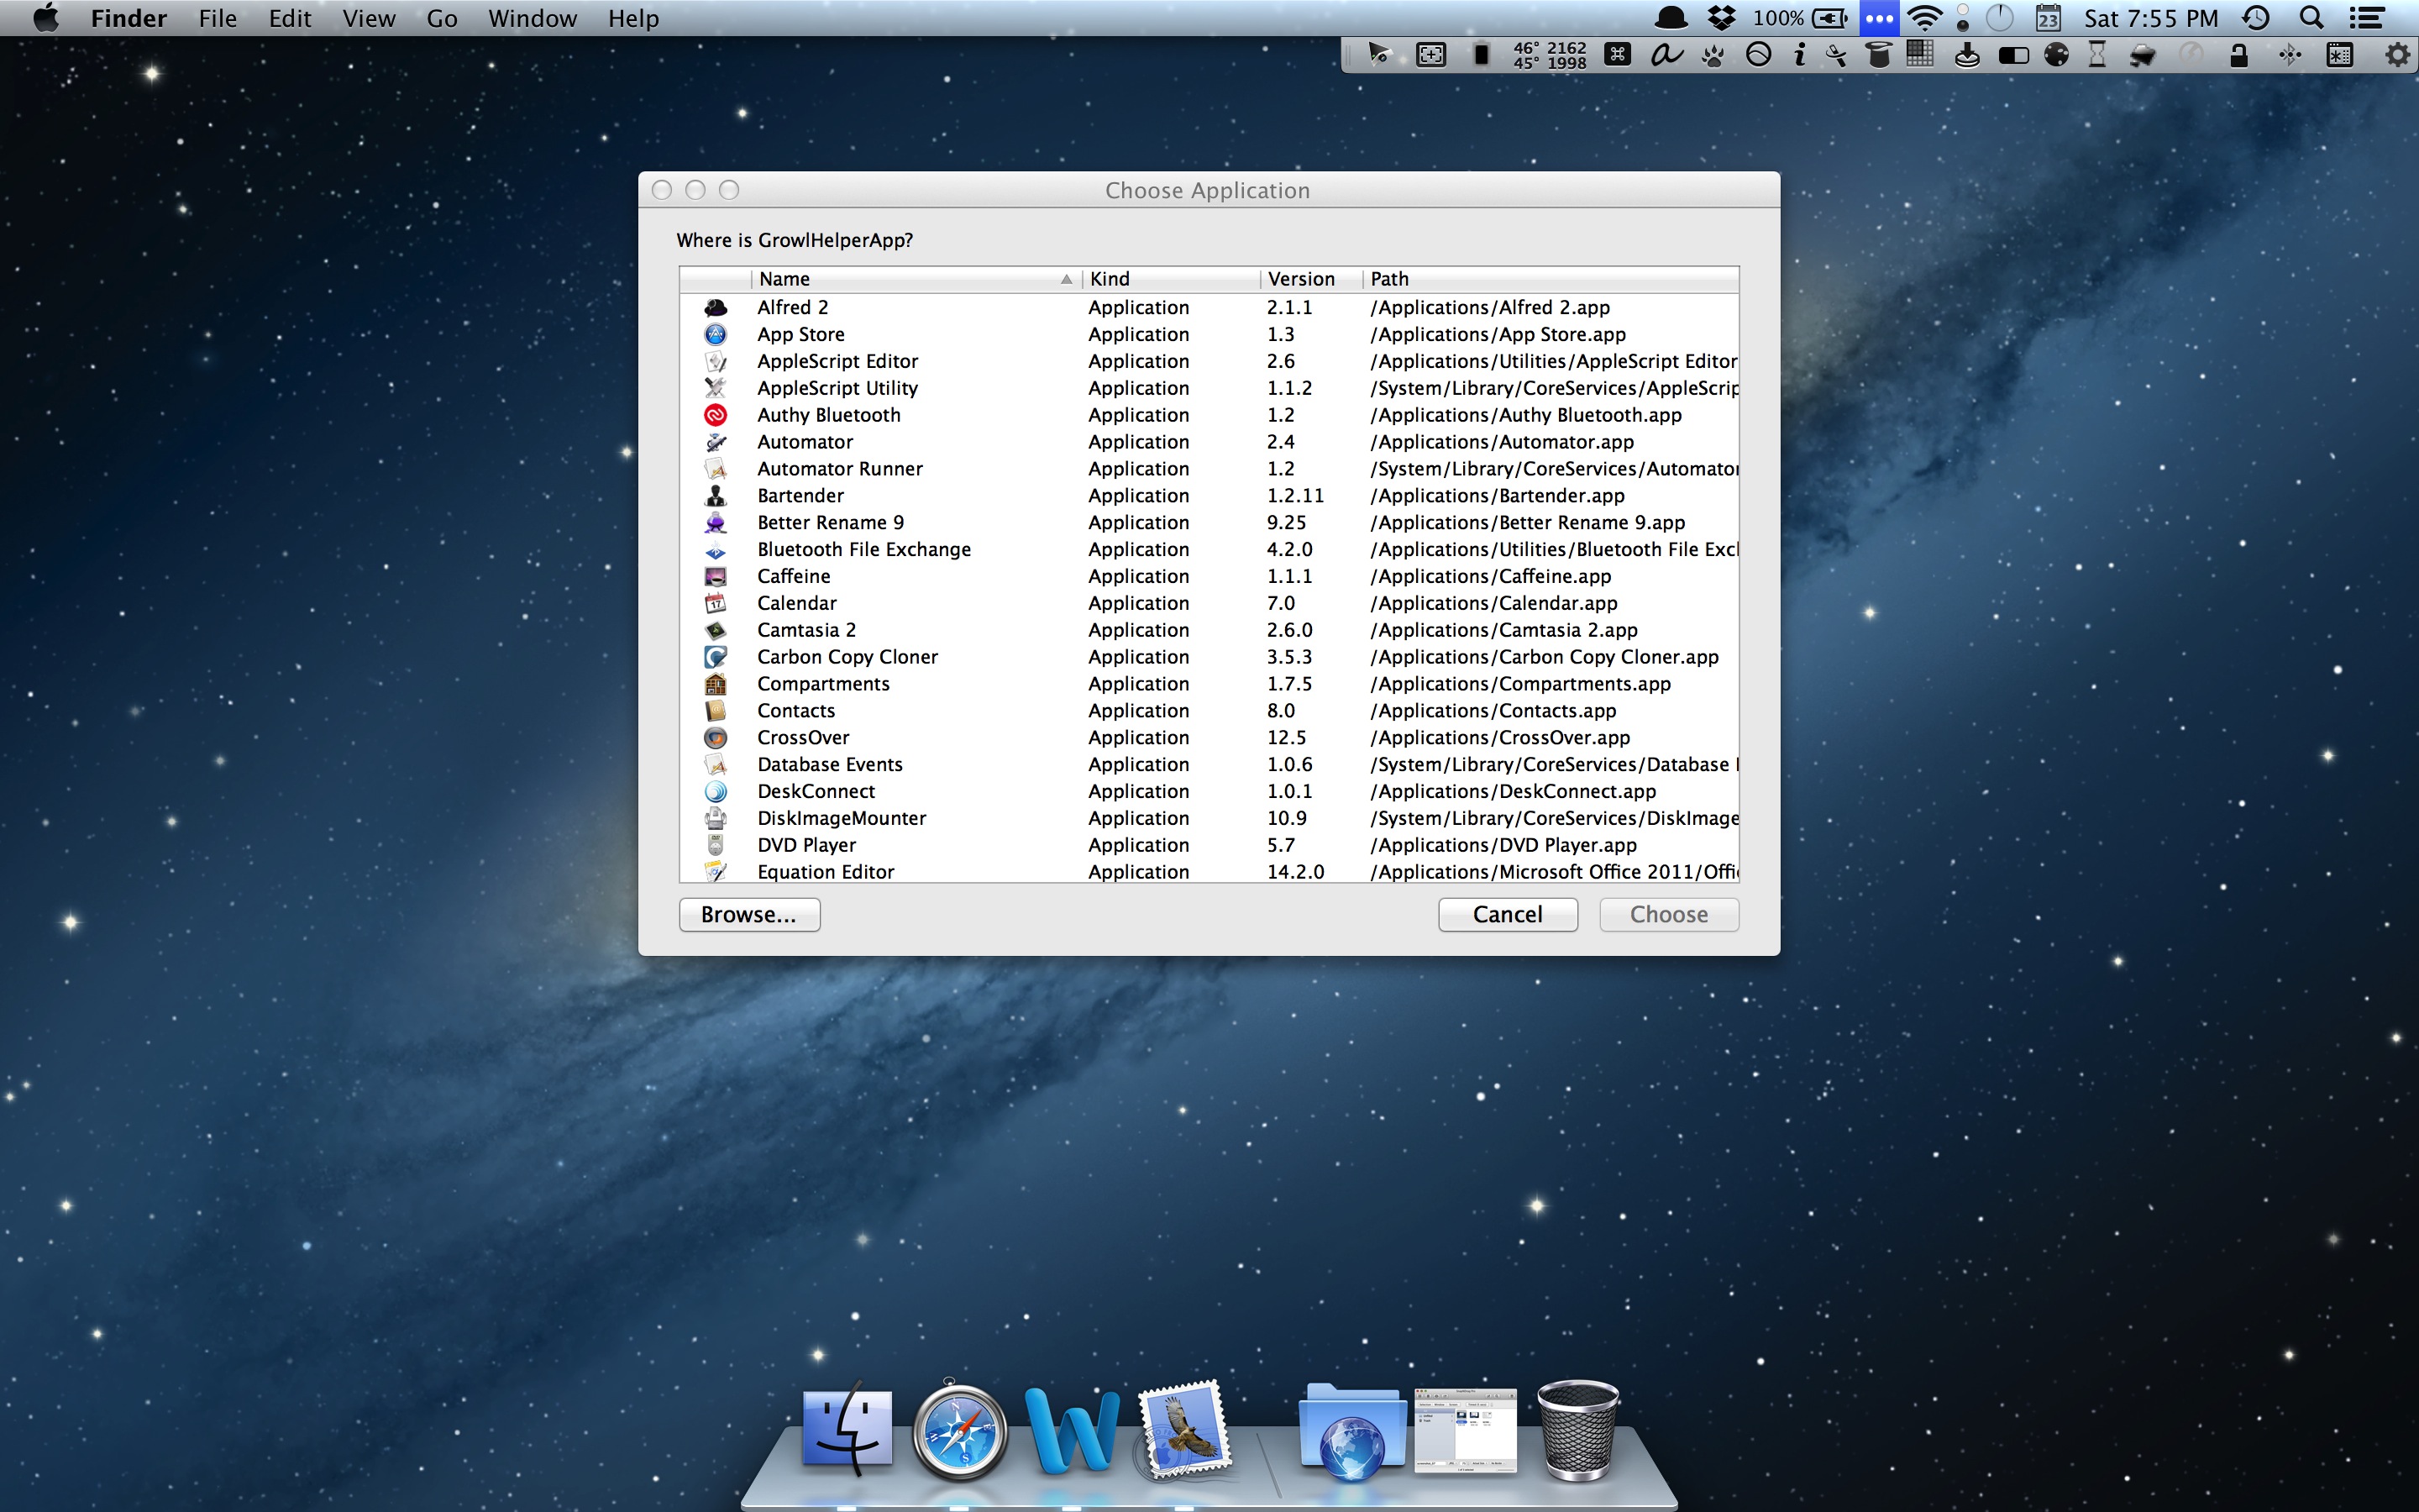The height and width of the screenshot is (1512, 2419).
Task: Open the Help menu
Action: coord(634,18)
